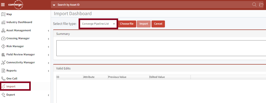Screen dimensions: 266x103
Task: Click the Cancel button
Action: coord(158,24)
